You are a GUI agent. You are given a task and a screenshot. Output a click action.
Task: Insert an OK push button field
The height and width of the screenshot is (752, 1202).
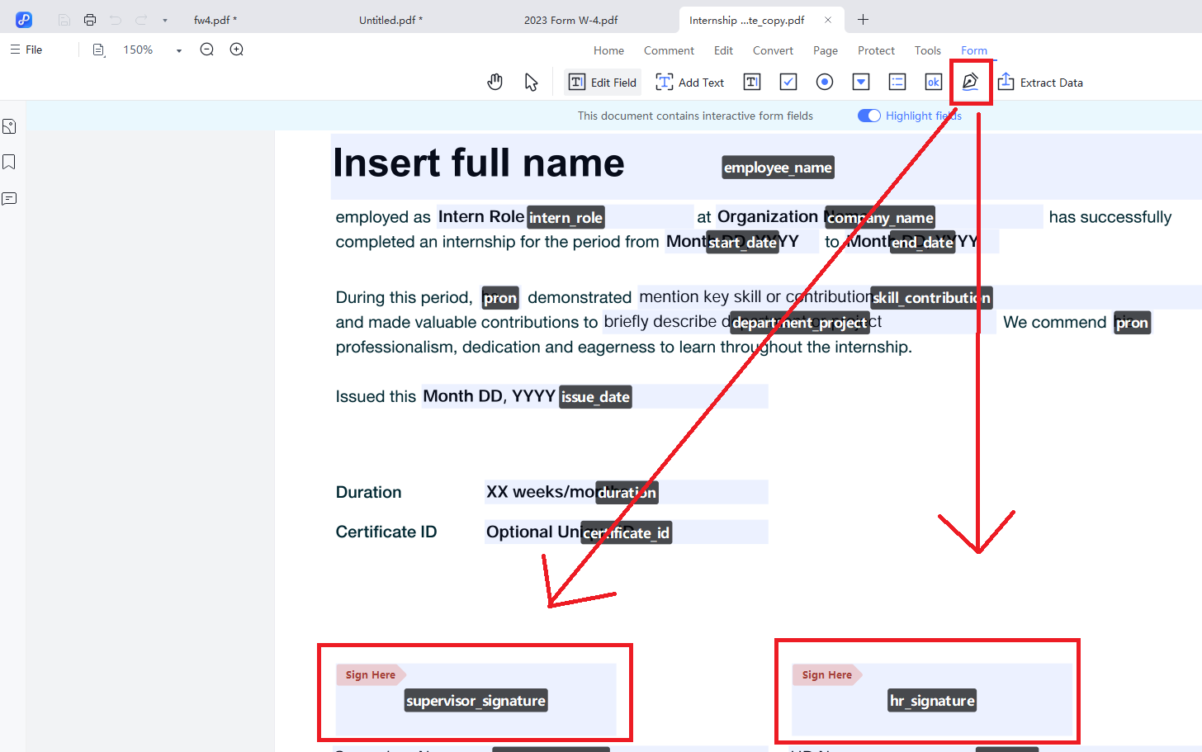click(933, 82)
